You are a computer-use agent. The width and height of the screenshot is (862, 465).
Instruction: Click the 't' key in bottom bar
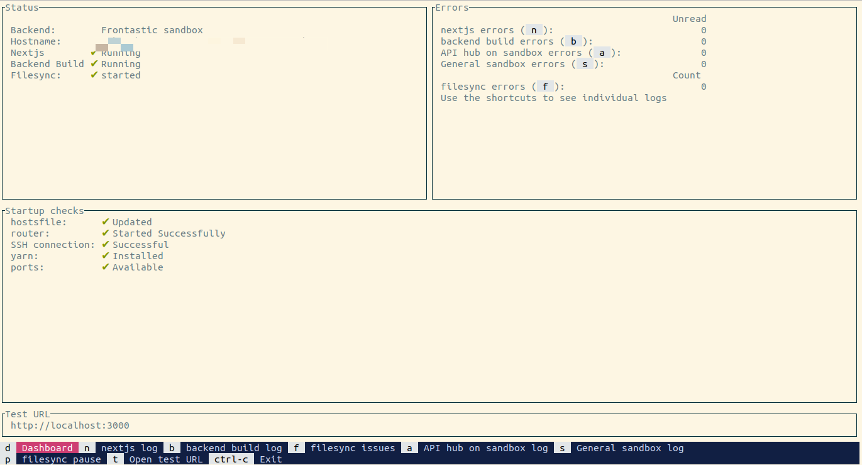(x=115, y=459)
